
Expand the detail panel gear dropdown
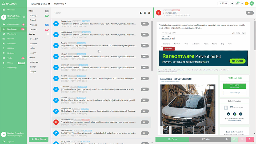(250, 13)
